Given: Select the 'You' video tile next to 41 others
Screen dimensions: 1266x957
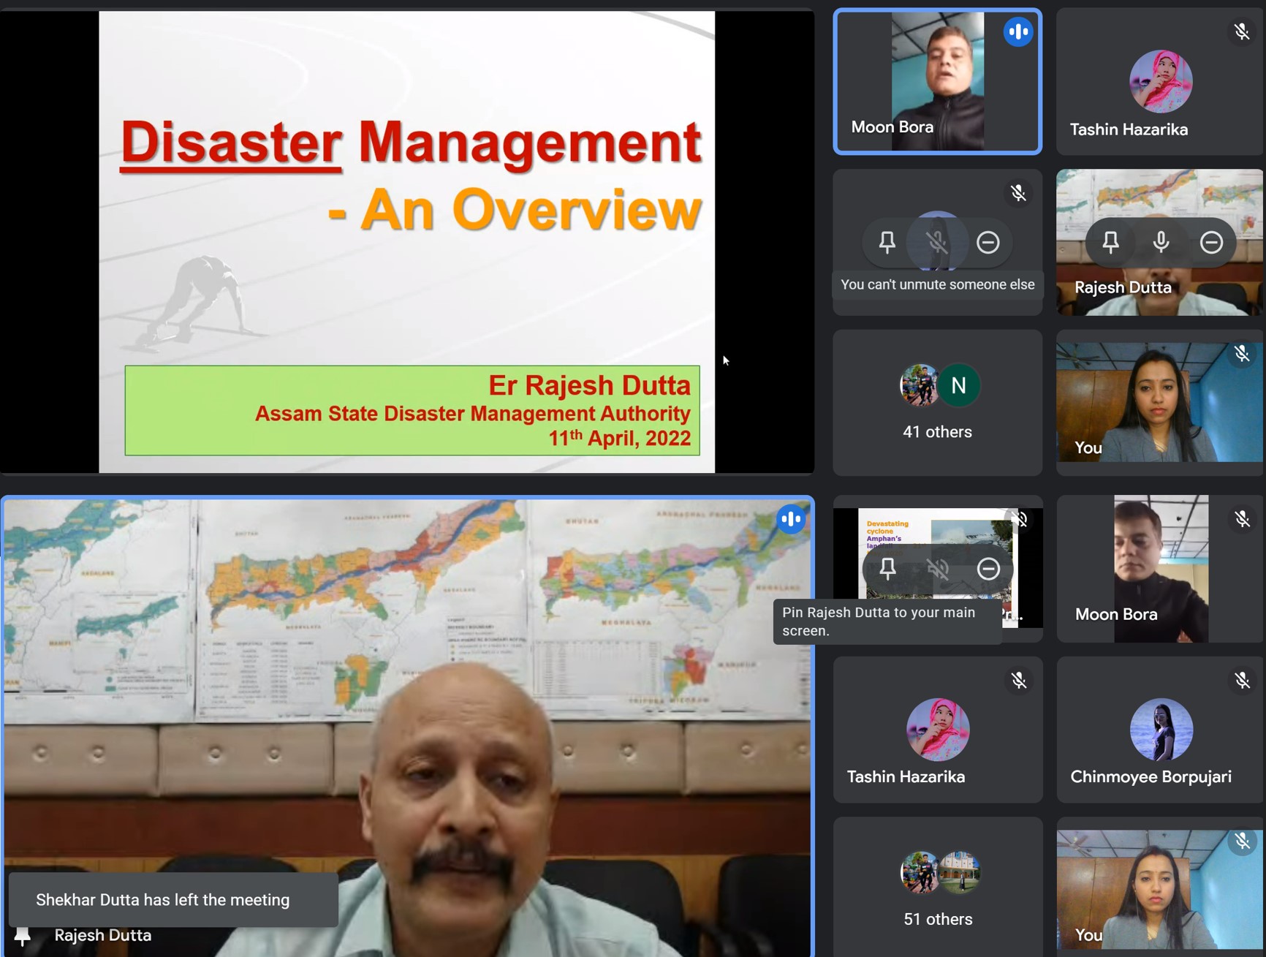Looking at the screenshot, I should [1160, 403].
